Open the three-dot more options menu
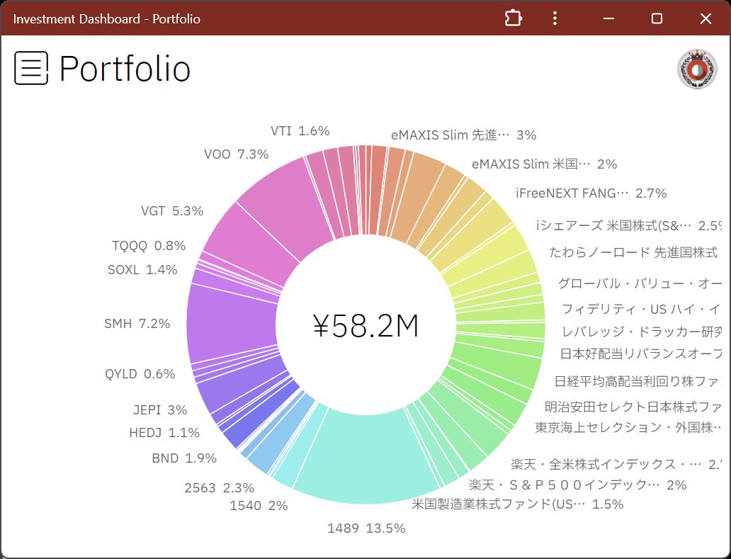The width and height of the screenshot is (731, 559). [555, 18]
